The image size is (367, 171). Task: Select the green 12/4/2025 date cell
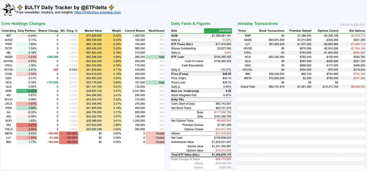tap(218, 31)
